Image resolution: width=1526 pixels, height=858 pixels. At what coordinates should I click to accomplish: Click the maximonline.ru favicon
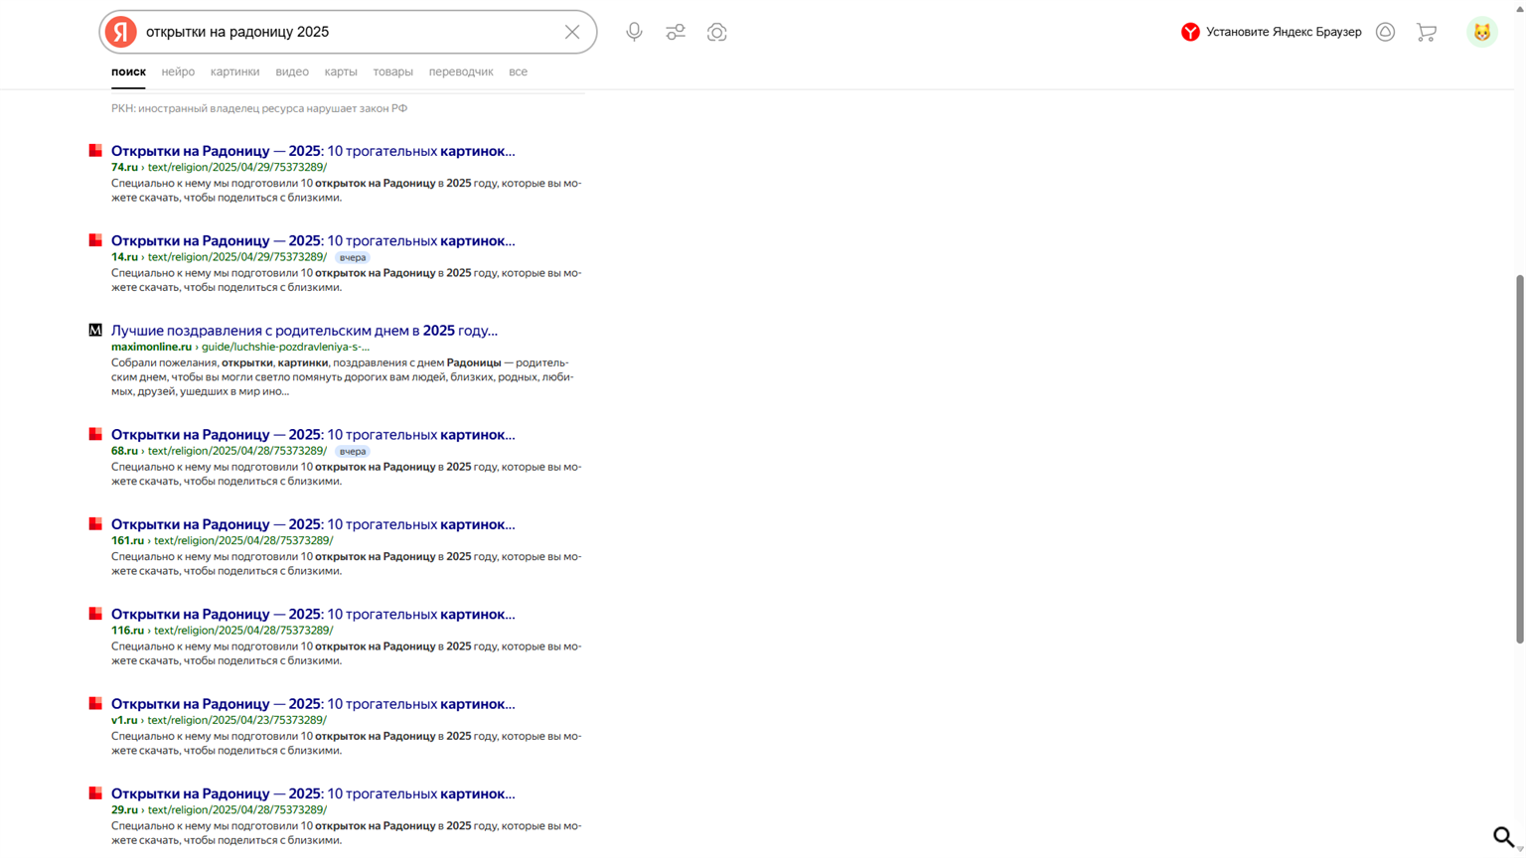coord(95,330)
